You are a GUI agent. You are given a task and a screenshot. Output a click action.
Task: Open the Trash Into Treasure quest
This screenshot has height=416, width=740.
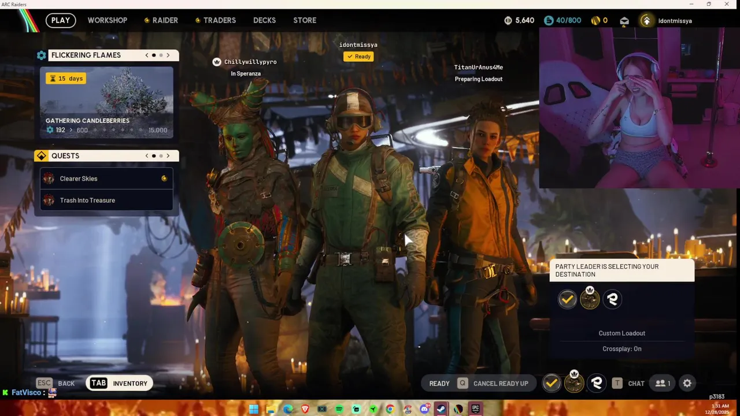[x=106, y=200]
